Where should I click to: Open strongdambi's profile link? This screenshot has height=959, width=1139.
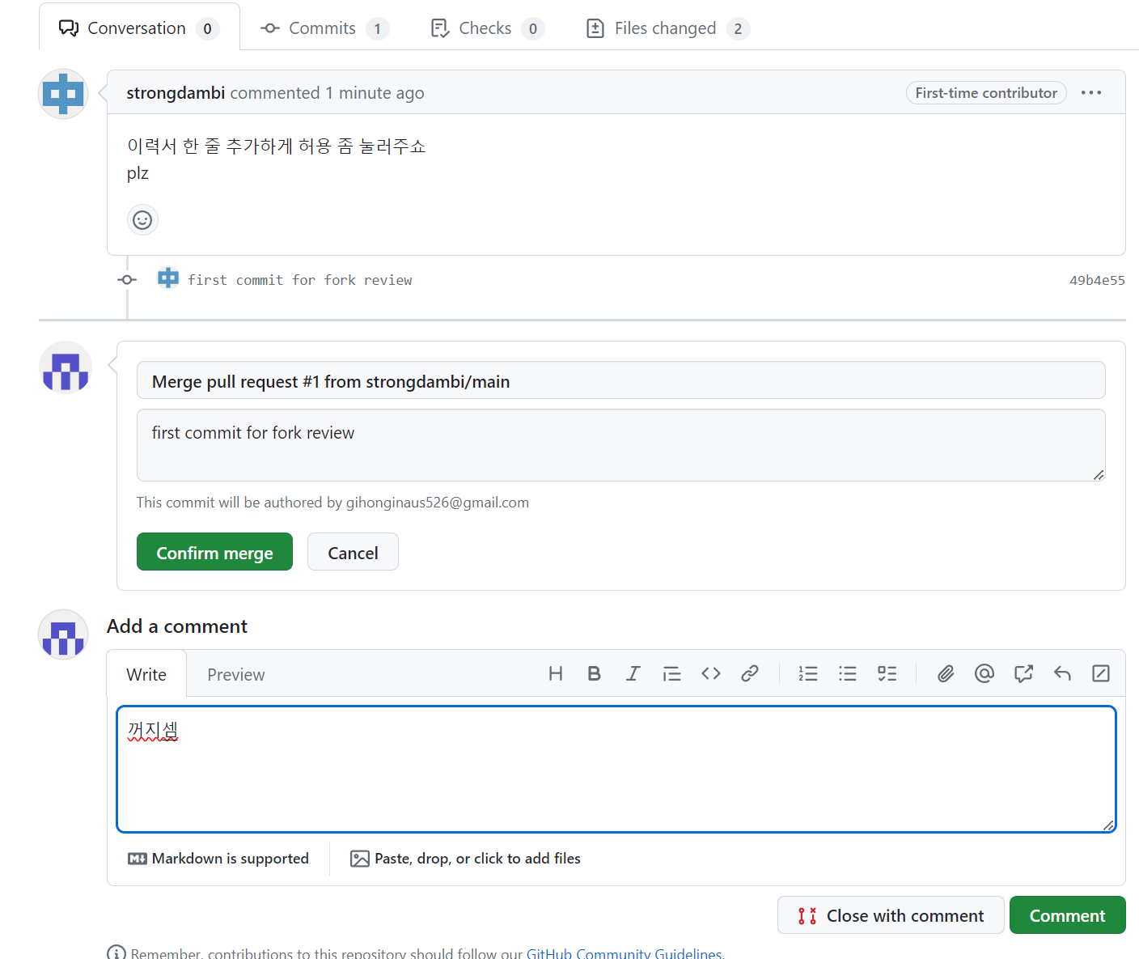(176, 93)
